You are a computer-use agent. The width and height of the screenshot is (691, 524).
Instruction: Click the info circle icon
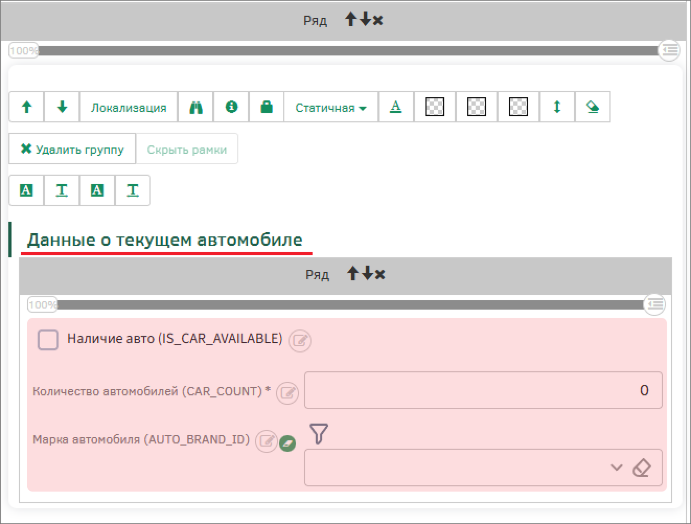231,107
